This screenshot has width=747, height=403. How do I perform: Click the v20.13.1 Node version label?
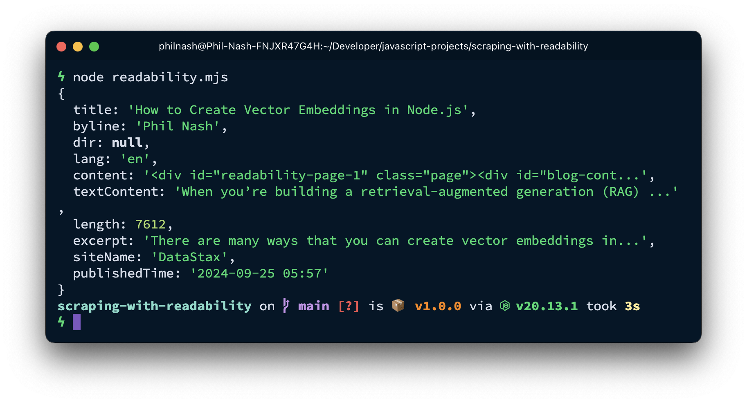point(547,306)
